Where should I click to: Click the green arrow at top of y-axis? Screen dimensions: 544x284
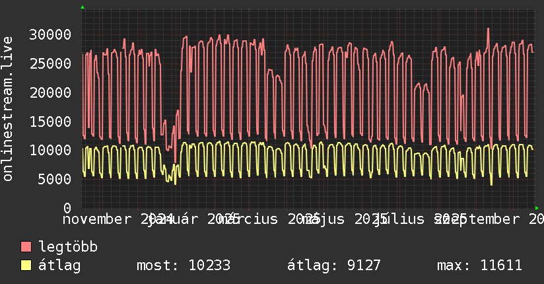click(x=83, y=7)
